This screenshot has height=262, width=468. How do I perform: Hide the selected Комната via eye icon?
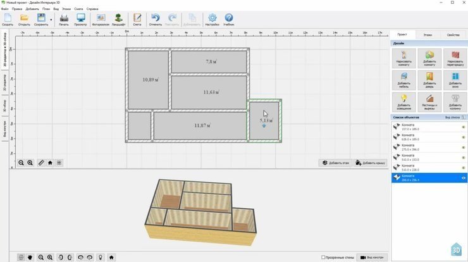(x=463, y=178)
